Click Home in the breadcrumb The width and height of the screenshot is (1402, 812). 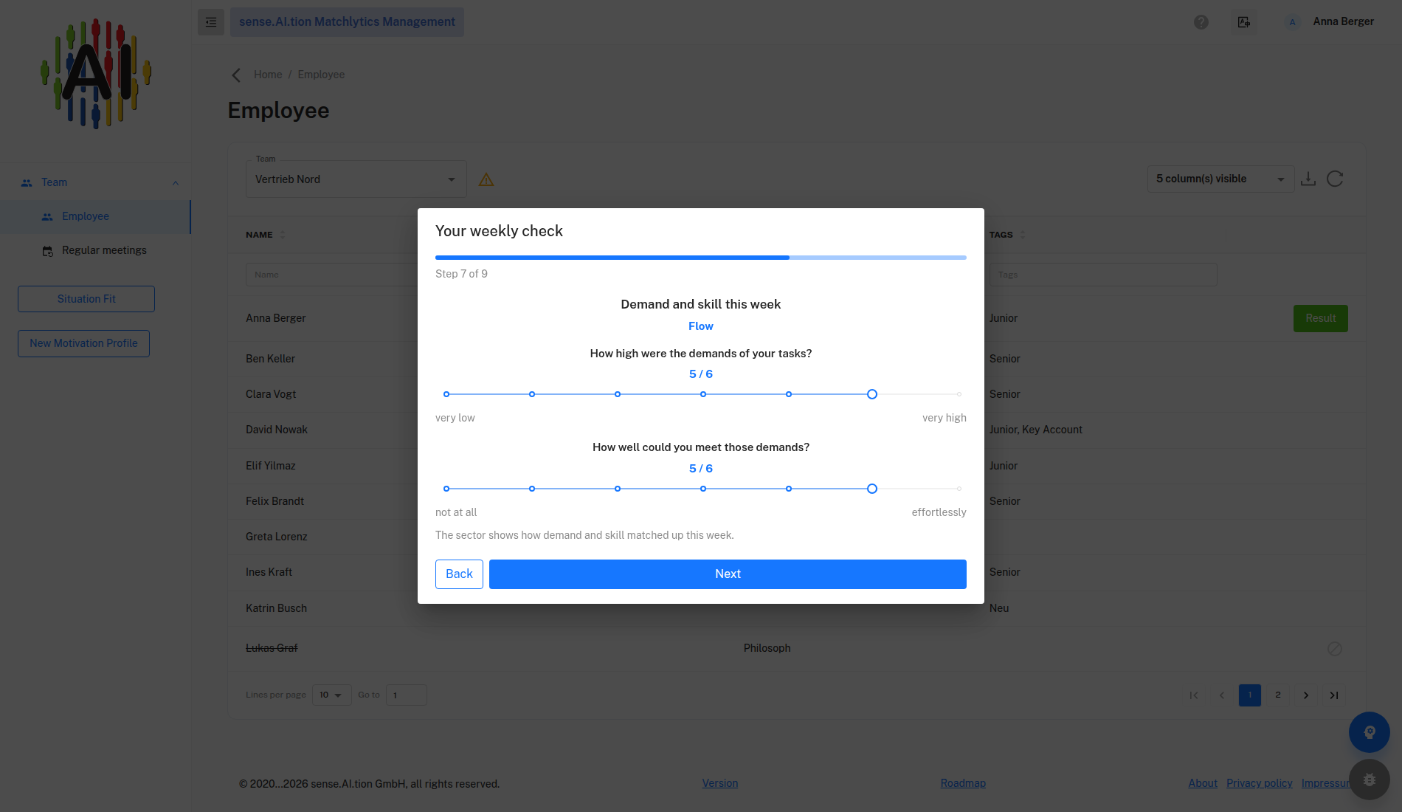[268, 75]
